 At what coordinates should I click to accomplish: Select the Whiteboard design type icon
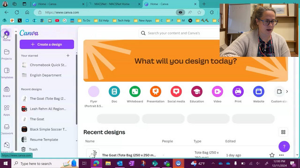tap(135, 91)
